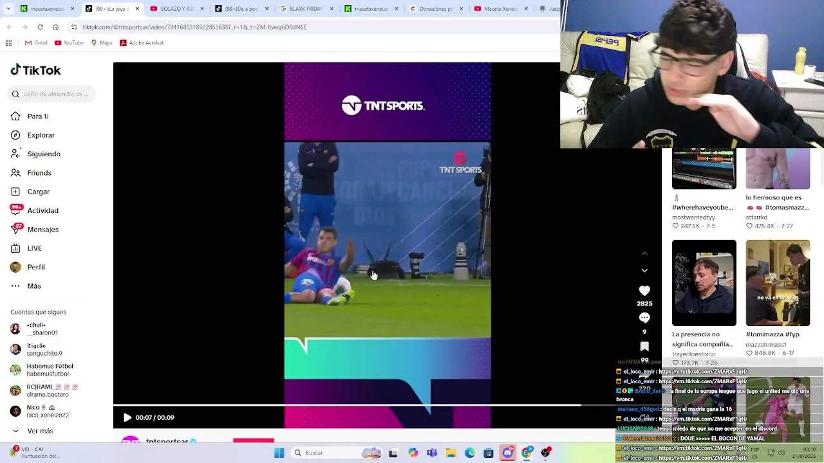
Task: Open the Maps bookmark
Action: pyautogui.click(x=102, y=43)
